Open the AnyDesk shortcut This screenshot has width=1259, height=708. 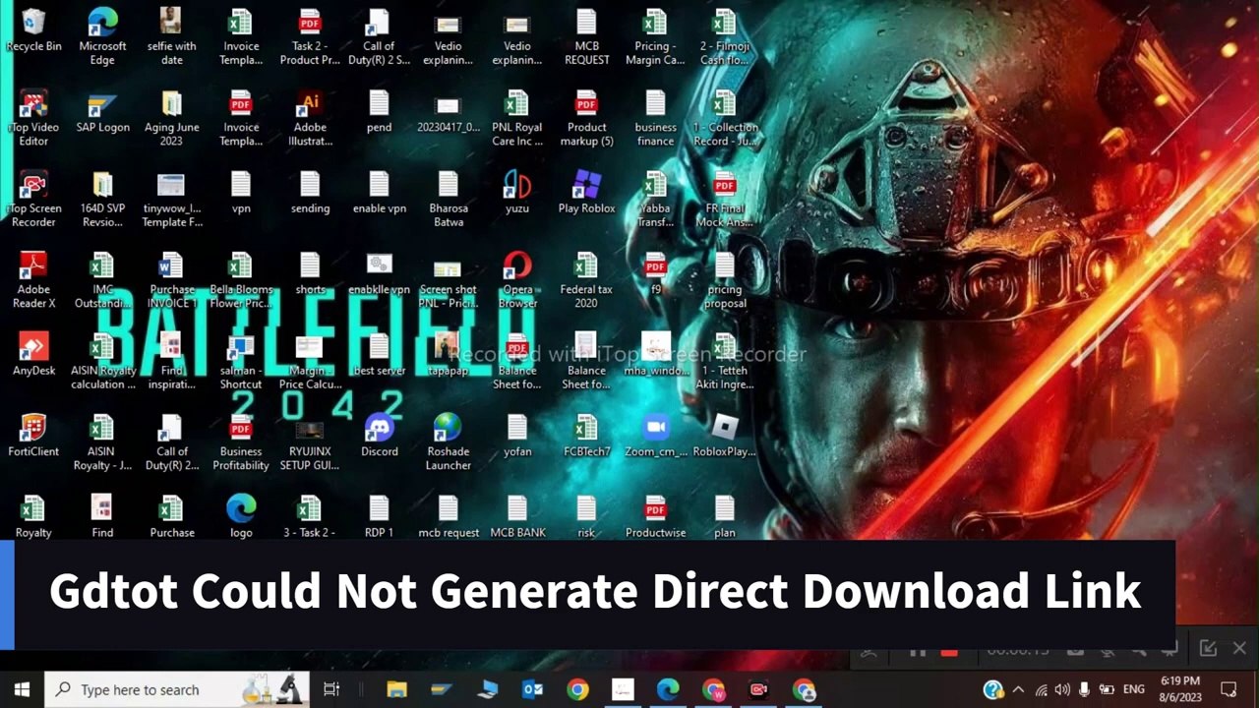point(33,354)
